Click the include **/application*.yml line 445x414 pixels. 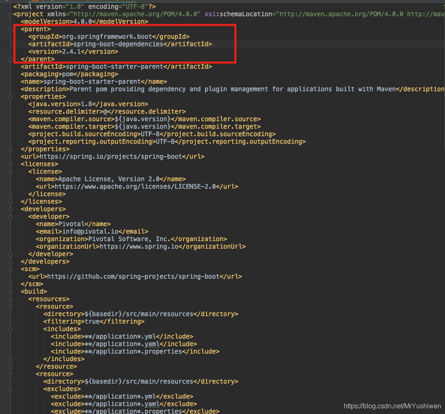click(122, 337)
